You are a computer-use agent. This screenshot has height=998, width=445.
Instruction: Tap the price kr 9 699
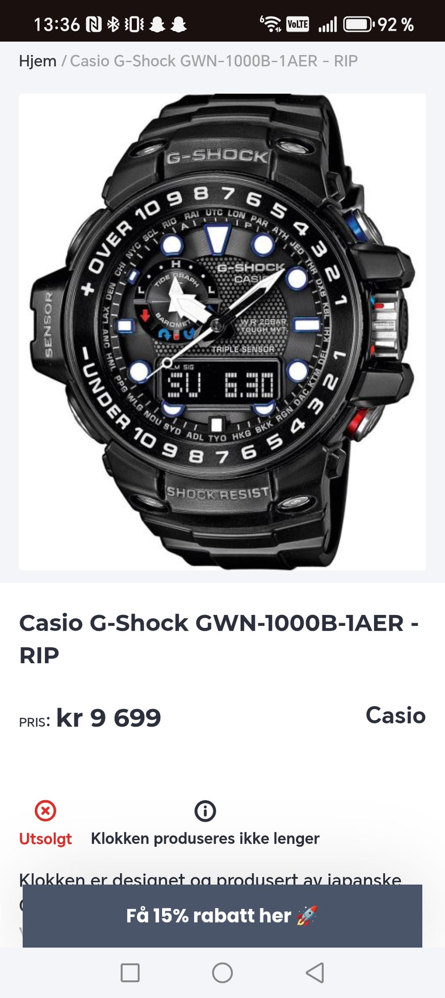(108, 718)
